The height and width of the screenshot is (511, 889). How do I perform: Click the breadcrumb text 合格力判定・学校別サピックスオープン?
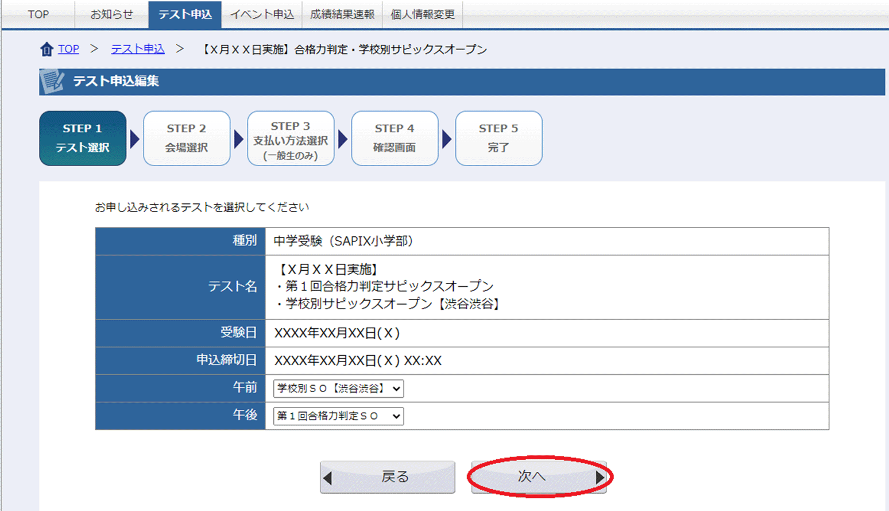tap(391, 49)
